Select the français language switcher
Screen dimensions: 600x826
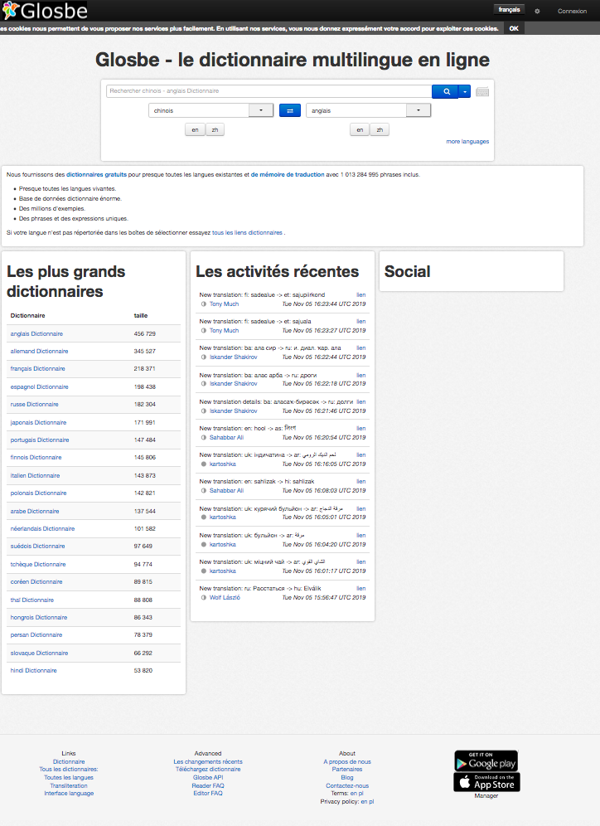pyautogui.click(x=509, y=10)
